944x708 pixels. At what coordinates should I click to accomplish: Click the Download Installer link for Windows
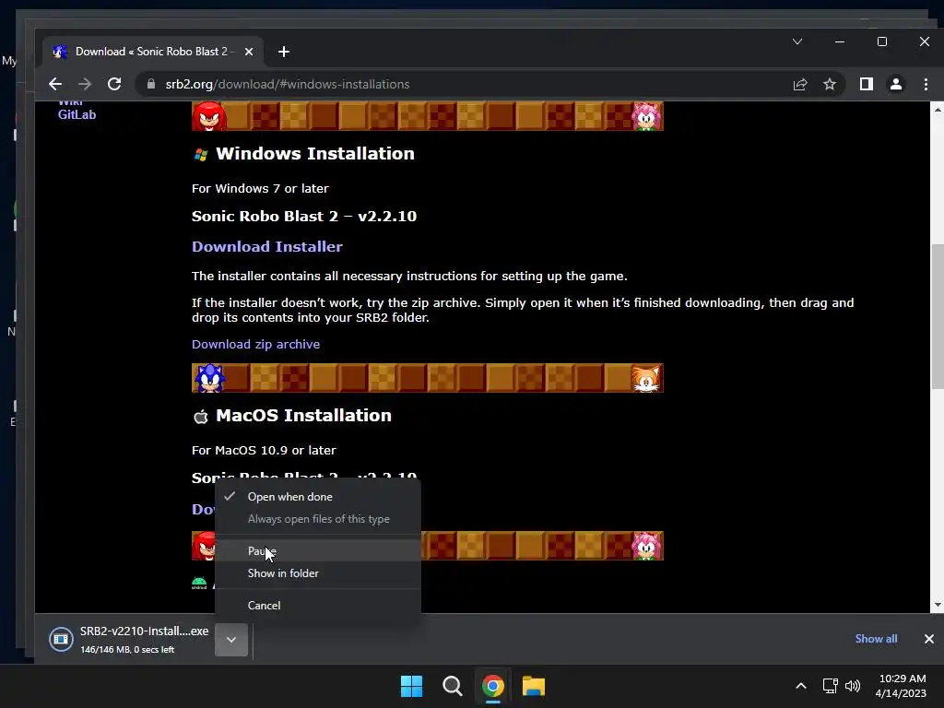click(x=266, y=246)
